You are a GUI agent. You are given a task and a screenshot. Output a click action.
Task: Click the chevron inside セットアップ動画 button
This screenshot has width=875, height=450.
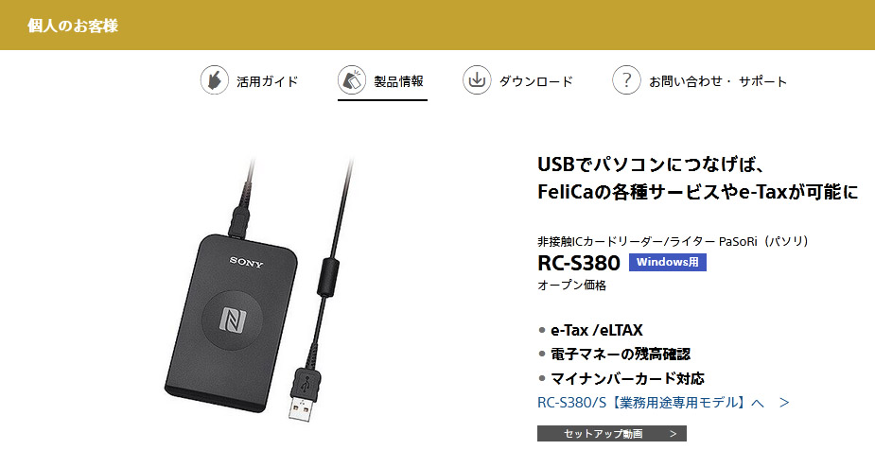click(x=673, y=434)
